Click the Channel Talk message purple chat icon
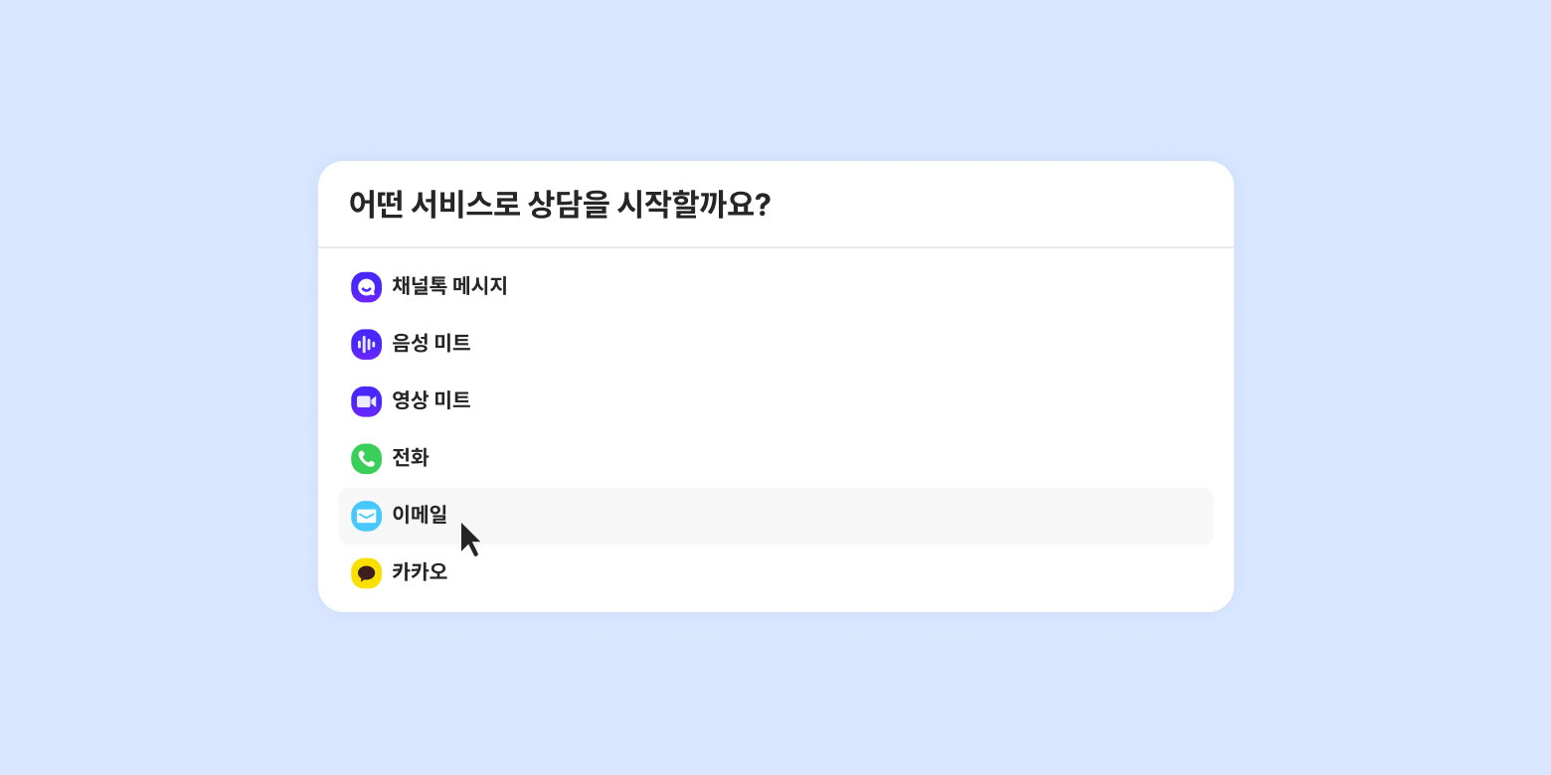Screen dimensions: 1551x775 click(366, 287)
